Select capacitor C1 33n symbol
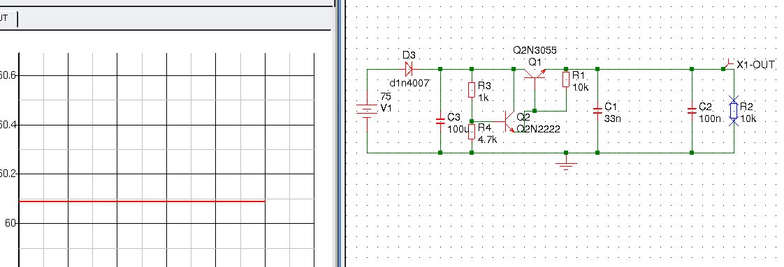This screenshot has height=267, width=784. [x=597, y=111]
